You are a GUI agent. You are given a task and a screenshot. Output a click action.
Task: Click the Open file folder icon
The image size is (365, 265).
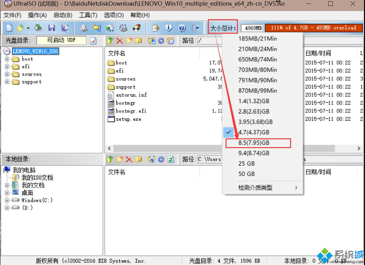pyautogui.click(x=20, y=28)
